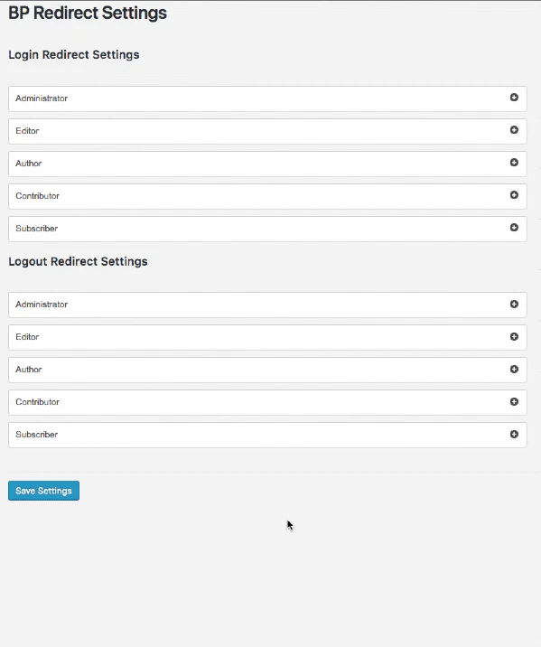Click the Administrator label under Logout Redirect Settings

(42, 305)
